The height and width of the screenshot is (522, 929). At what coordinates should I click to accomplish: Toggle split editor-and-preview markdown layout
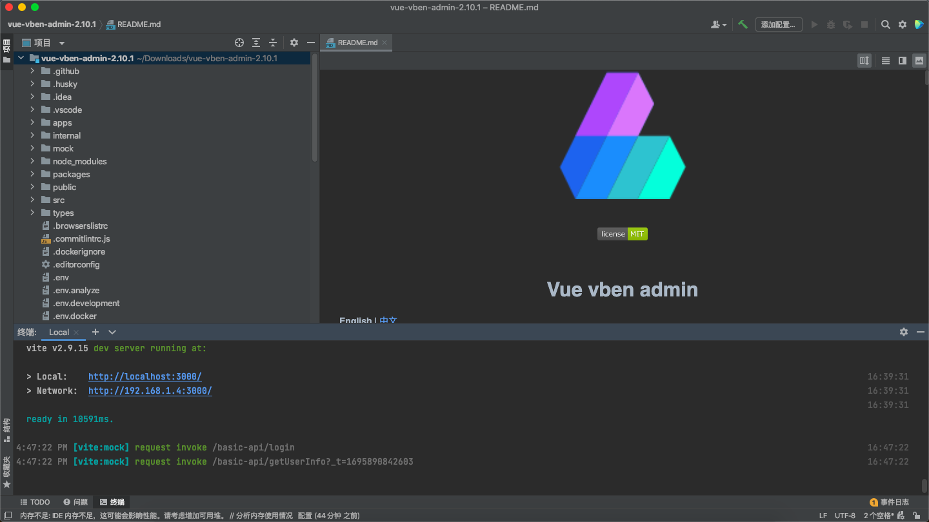click(x=902, y=61)
